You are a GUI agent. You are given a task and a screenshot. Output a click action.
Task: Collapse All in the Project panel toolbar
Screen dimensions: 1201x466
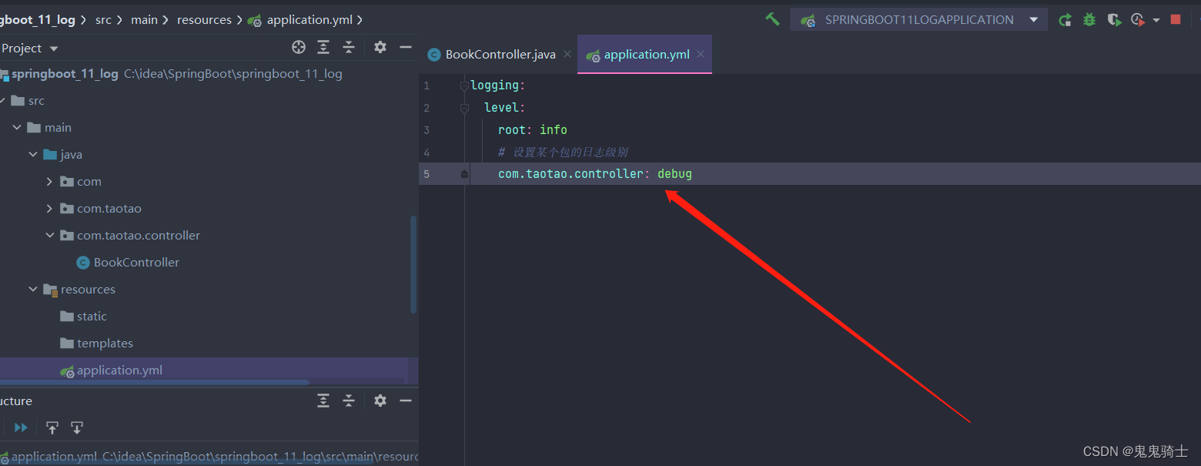coord(349,48)
